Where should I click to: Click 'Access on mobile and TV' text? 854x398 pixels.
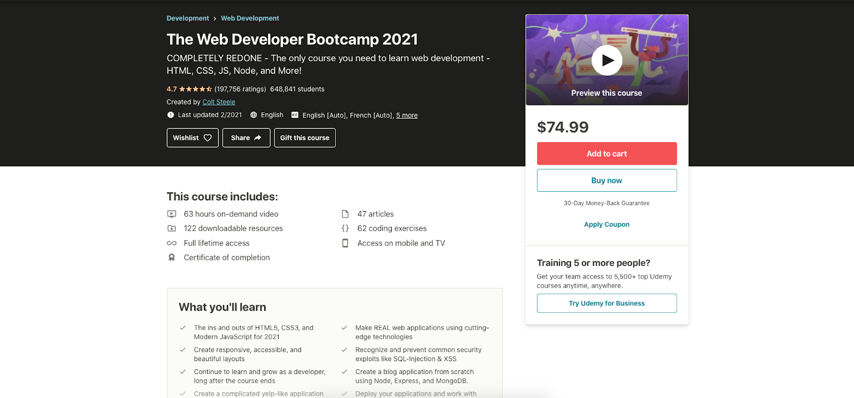401,243
